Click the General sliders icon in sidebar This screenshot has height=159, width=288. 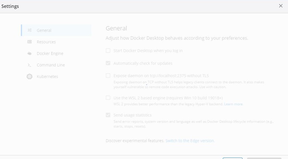click(29, 30)
